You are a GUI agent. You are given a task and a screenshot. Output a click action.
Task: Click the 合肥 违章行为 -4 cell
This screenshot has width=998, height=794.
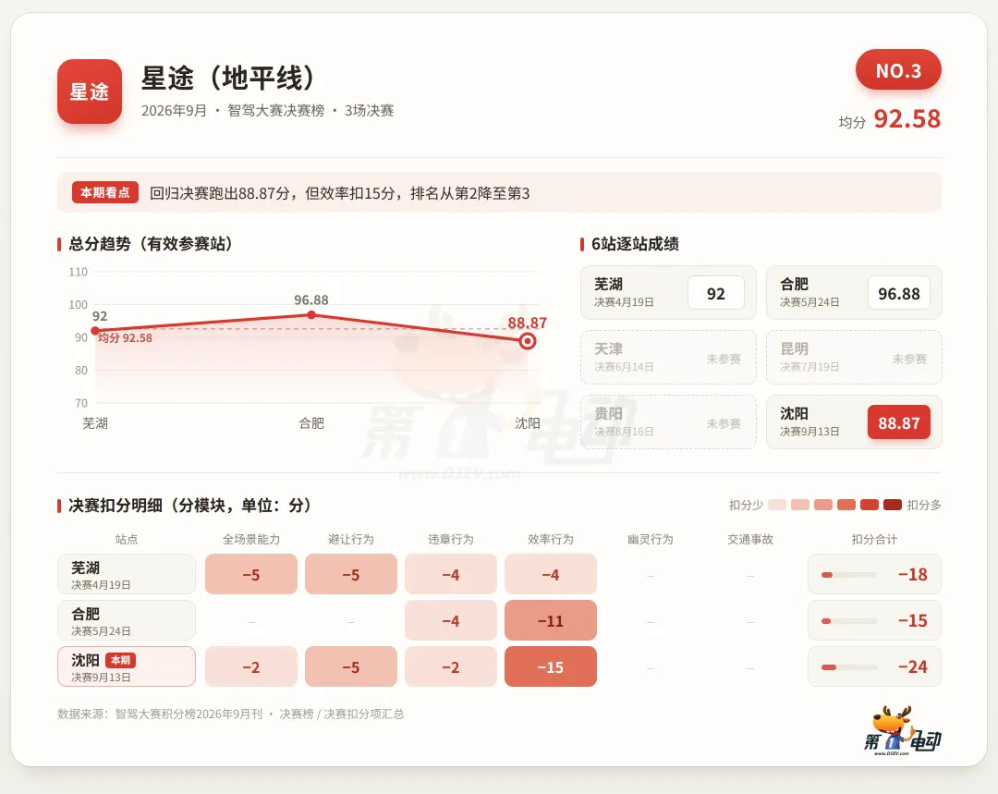pos(451,620)
